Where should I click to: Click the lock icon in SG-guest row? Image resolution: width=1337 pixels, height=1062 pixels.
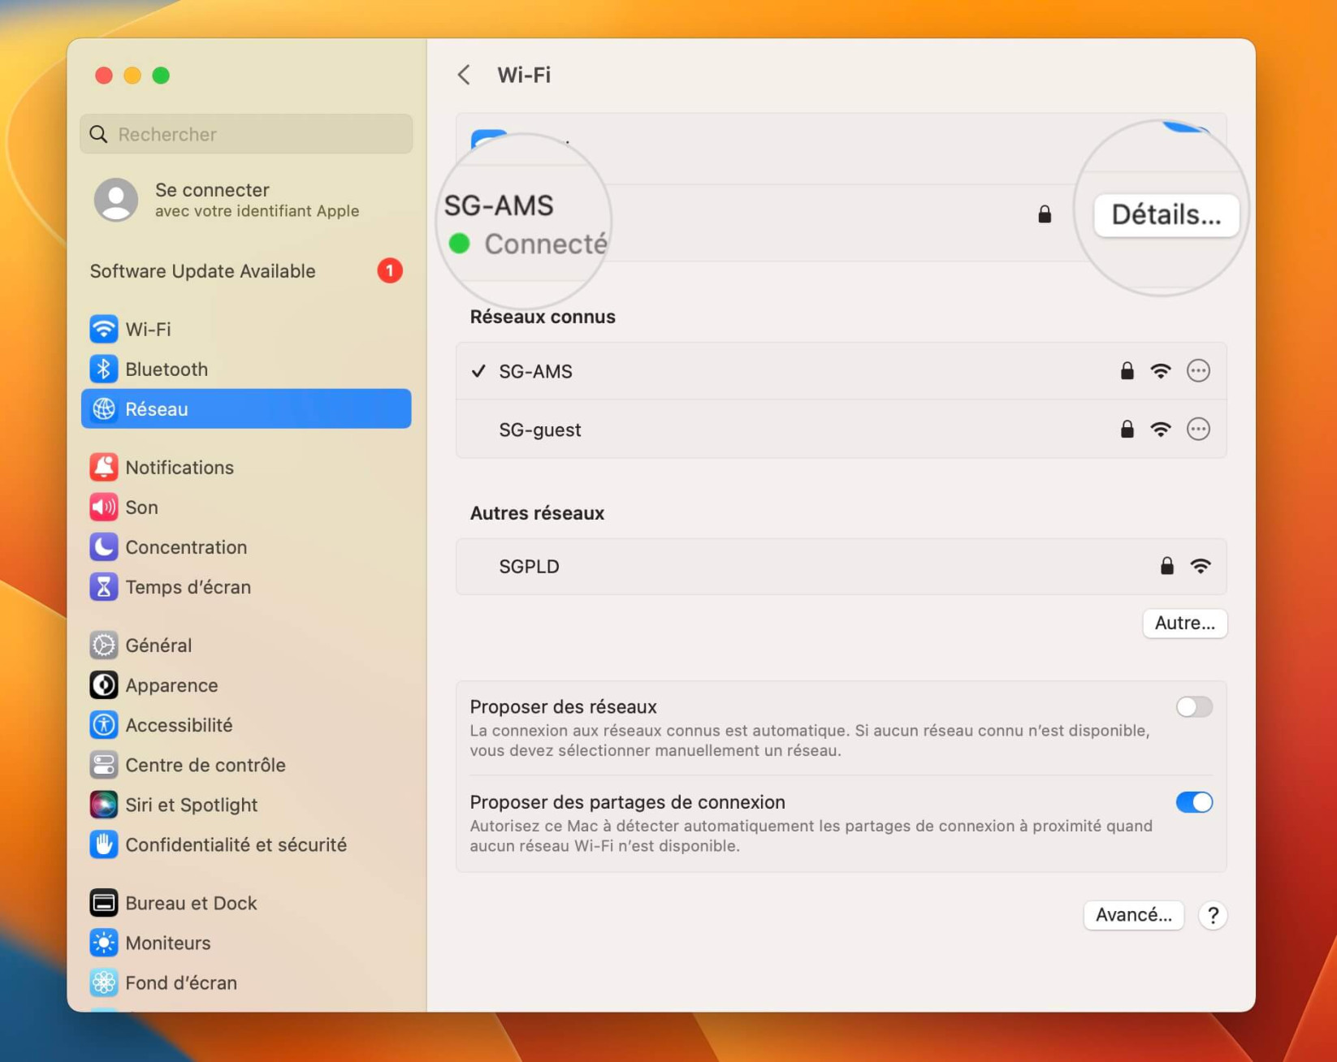pos(1127,429)
